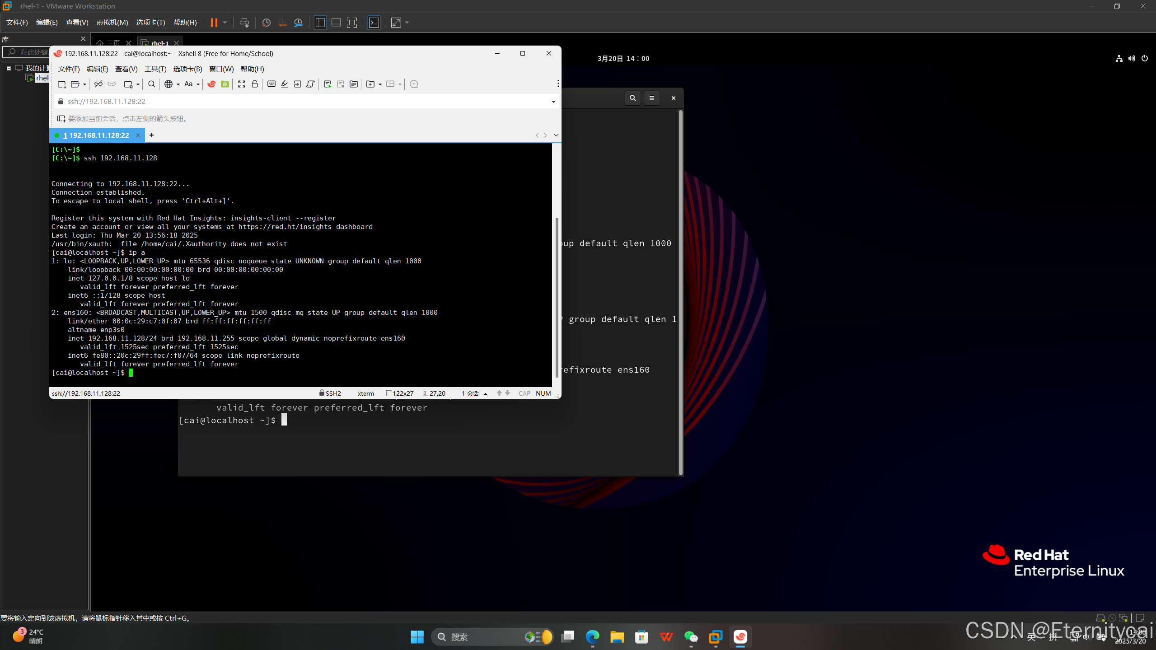The width and height of the screenshot is (1156, 650).
Task: Click the fullscreen icon in Xshell toolbar
Action: [x=242, y=84]
